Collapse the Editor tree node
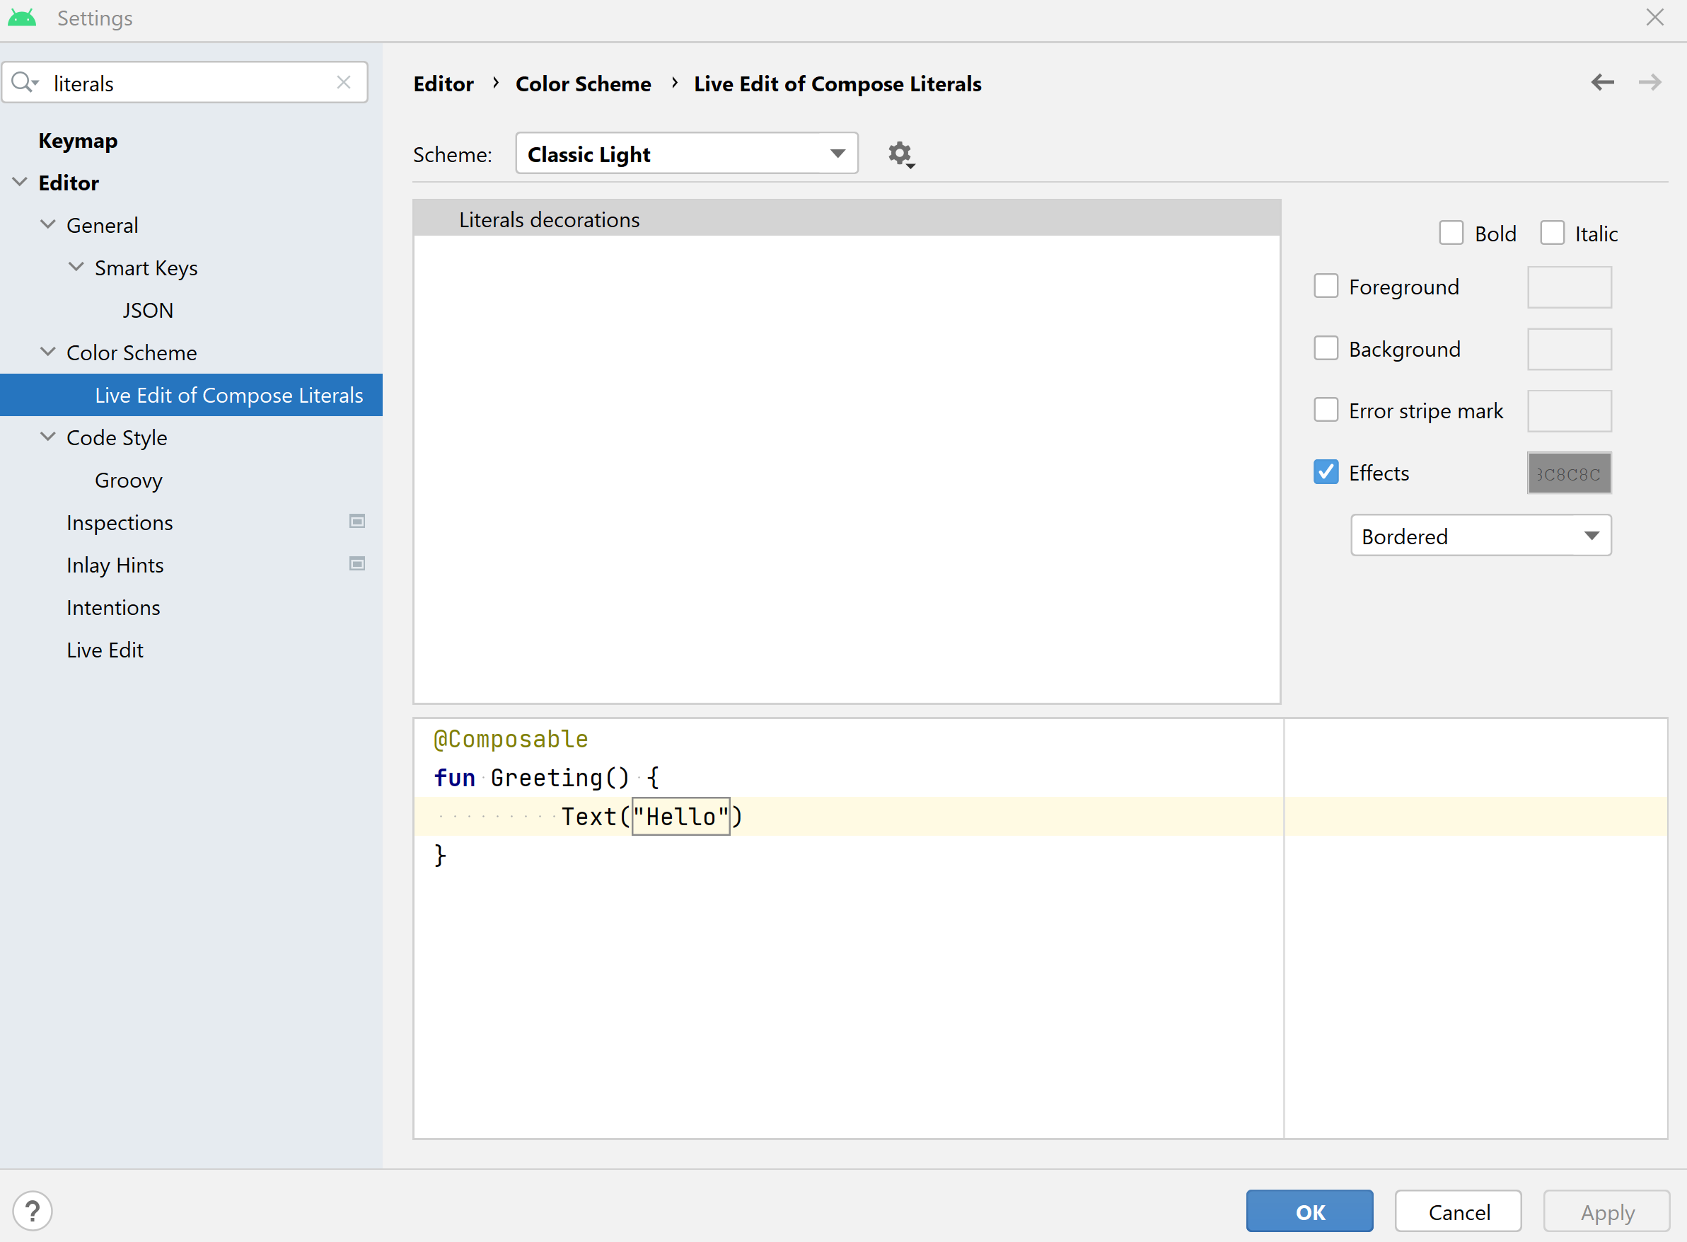Screen dimensions: 1687x1242 coord(21,182)
